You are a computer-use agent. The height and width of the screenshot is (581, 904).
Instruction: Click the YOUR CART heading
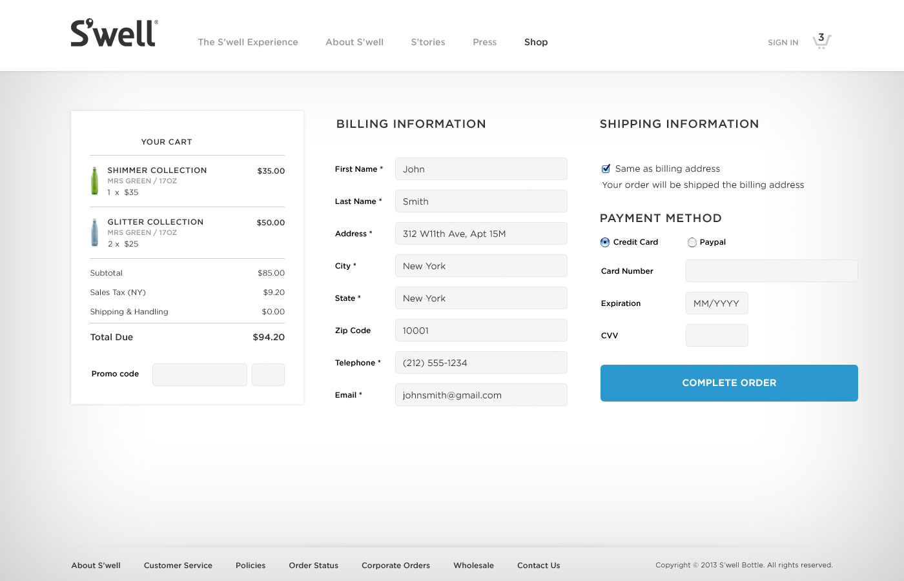tap(167, 142)
